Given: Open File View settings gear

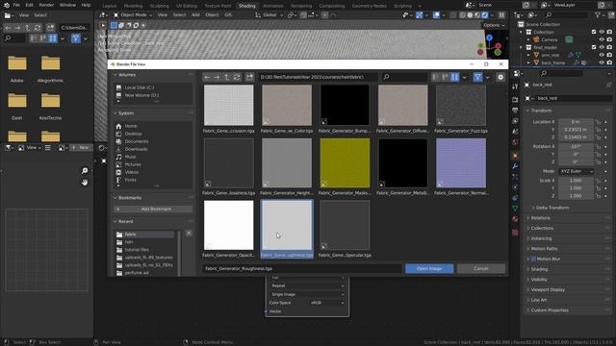Looking at the screenshot, I should coord(500,77).
